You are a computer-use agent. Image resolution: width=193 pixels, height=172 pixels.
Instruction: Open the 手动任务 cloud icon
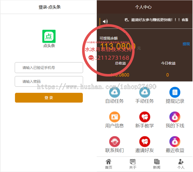point(145,92)
